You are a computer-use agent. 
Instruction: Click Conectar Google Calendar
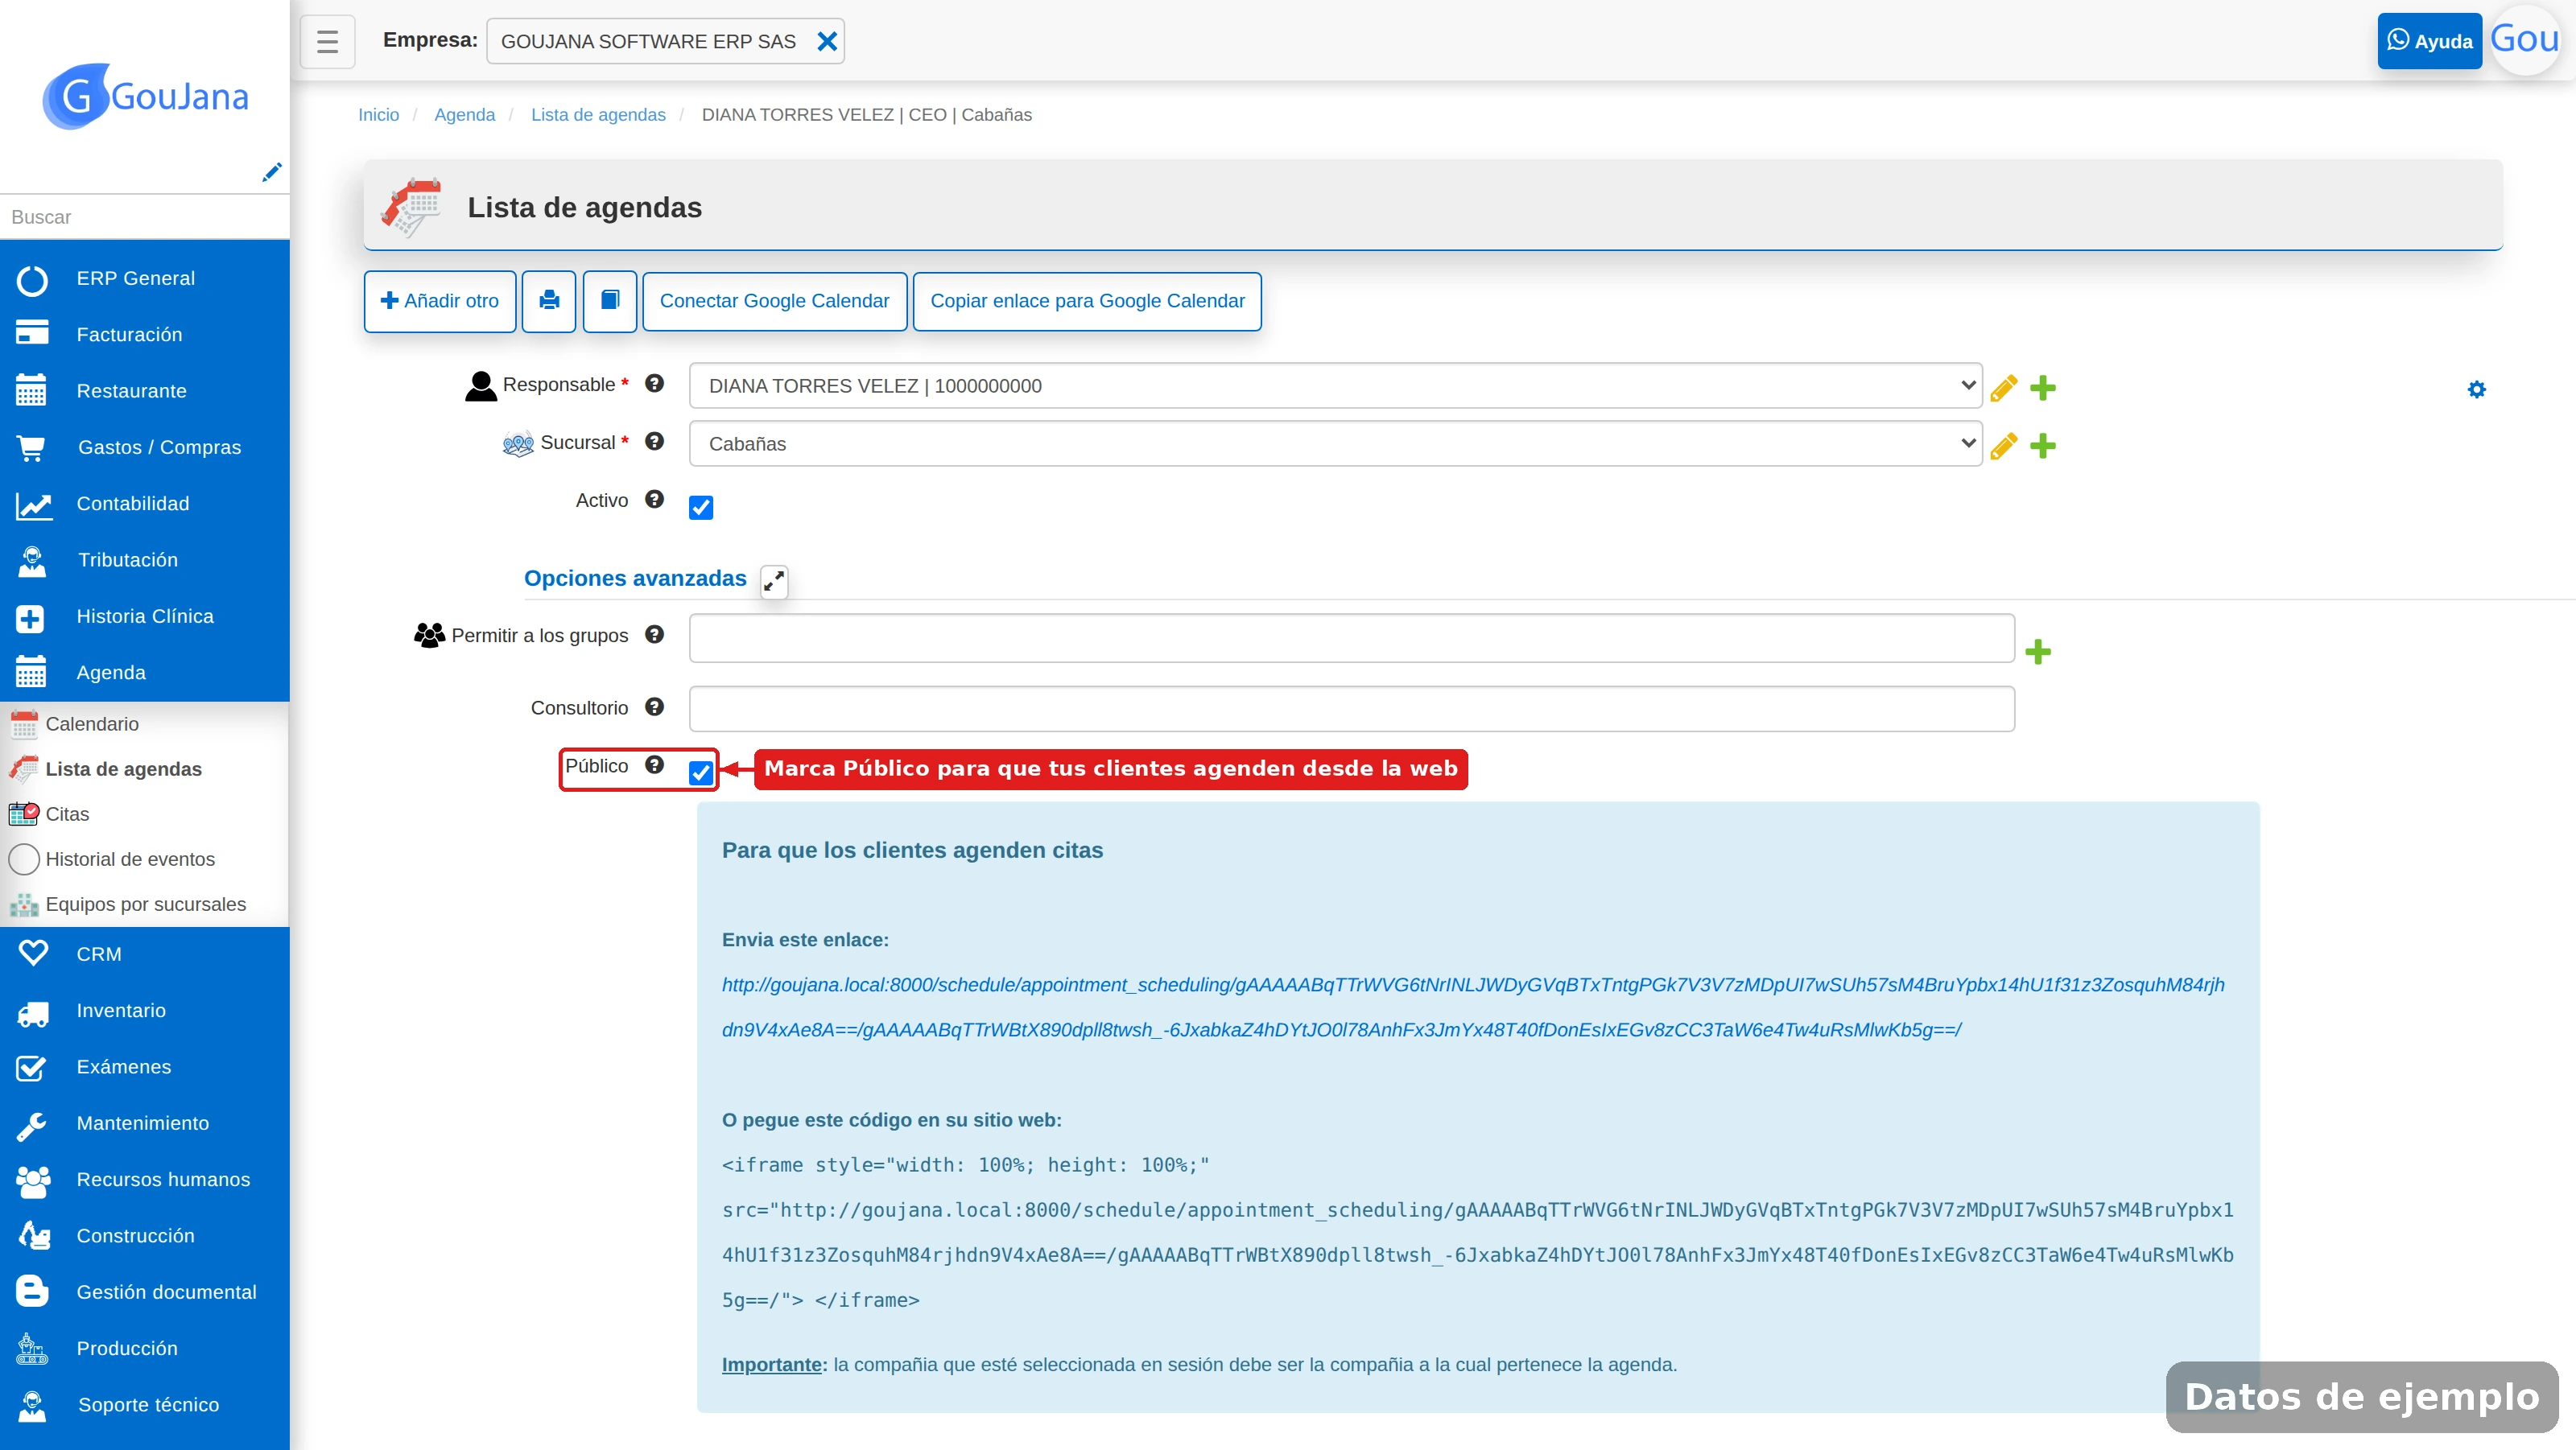tap(774, 301)
